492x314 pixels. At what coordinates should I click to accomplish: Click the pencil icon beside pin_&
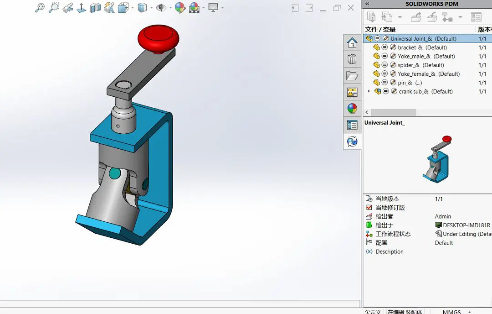pyautogui.click(x=393, y=82)
